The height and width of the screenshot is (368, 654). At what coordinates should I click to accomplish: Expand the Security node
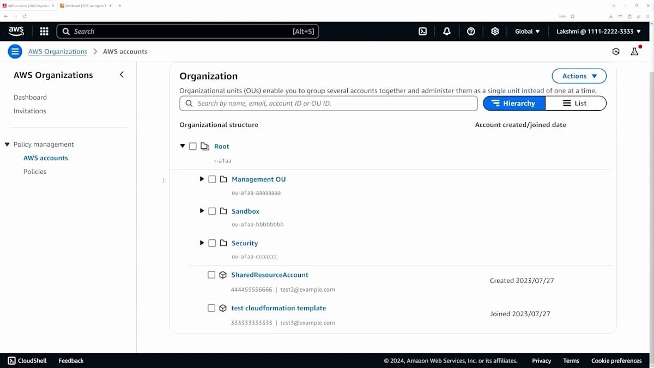tap(202, 243)
